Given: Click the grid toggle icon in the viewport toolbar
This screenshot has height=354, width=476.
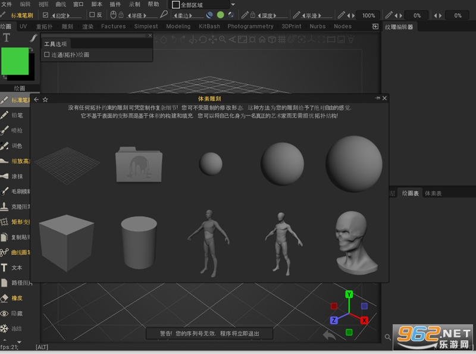Looking at the screenshot, I should [x=281, y=39].
